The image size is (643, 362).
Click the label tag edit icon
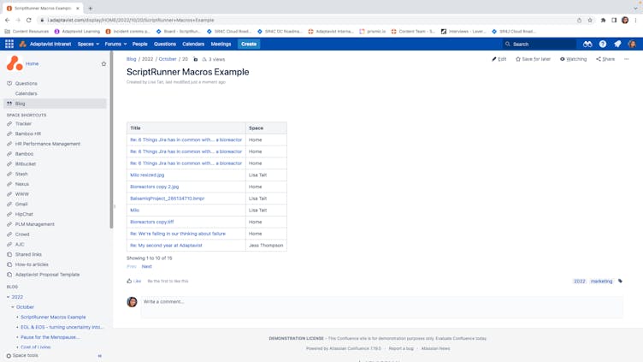pos(621,282)
